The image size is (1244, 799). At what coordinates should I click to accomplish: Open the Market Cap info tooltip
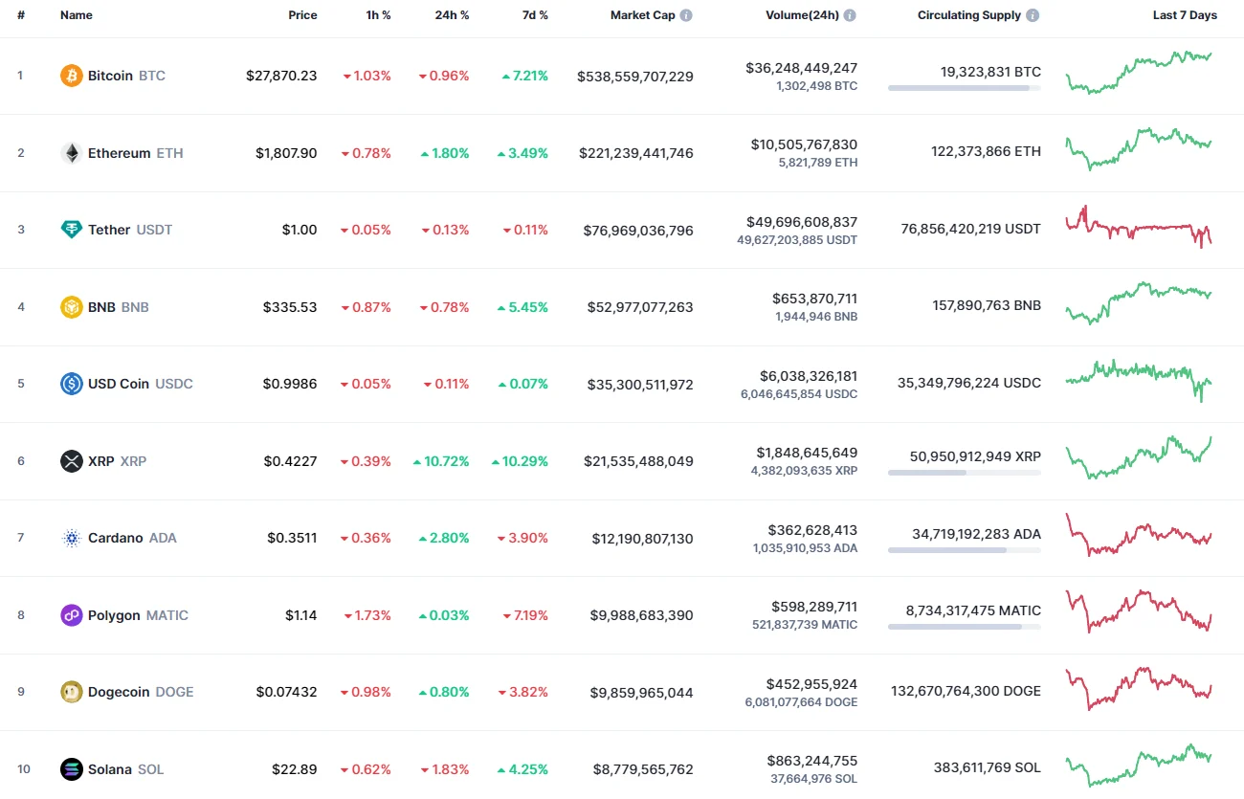tap(685, 14)
